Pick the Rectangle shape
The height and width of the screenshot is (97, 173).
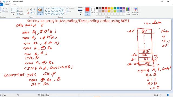(x=54, y=9)
